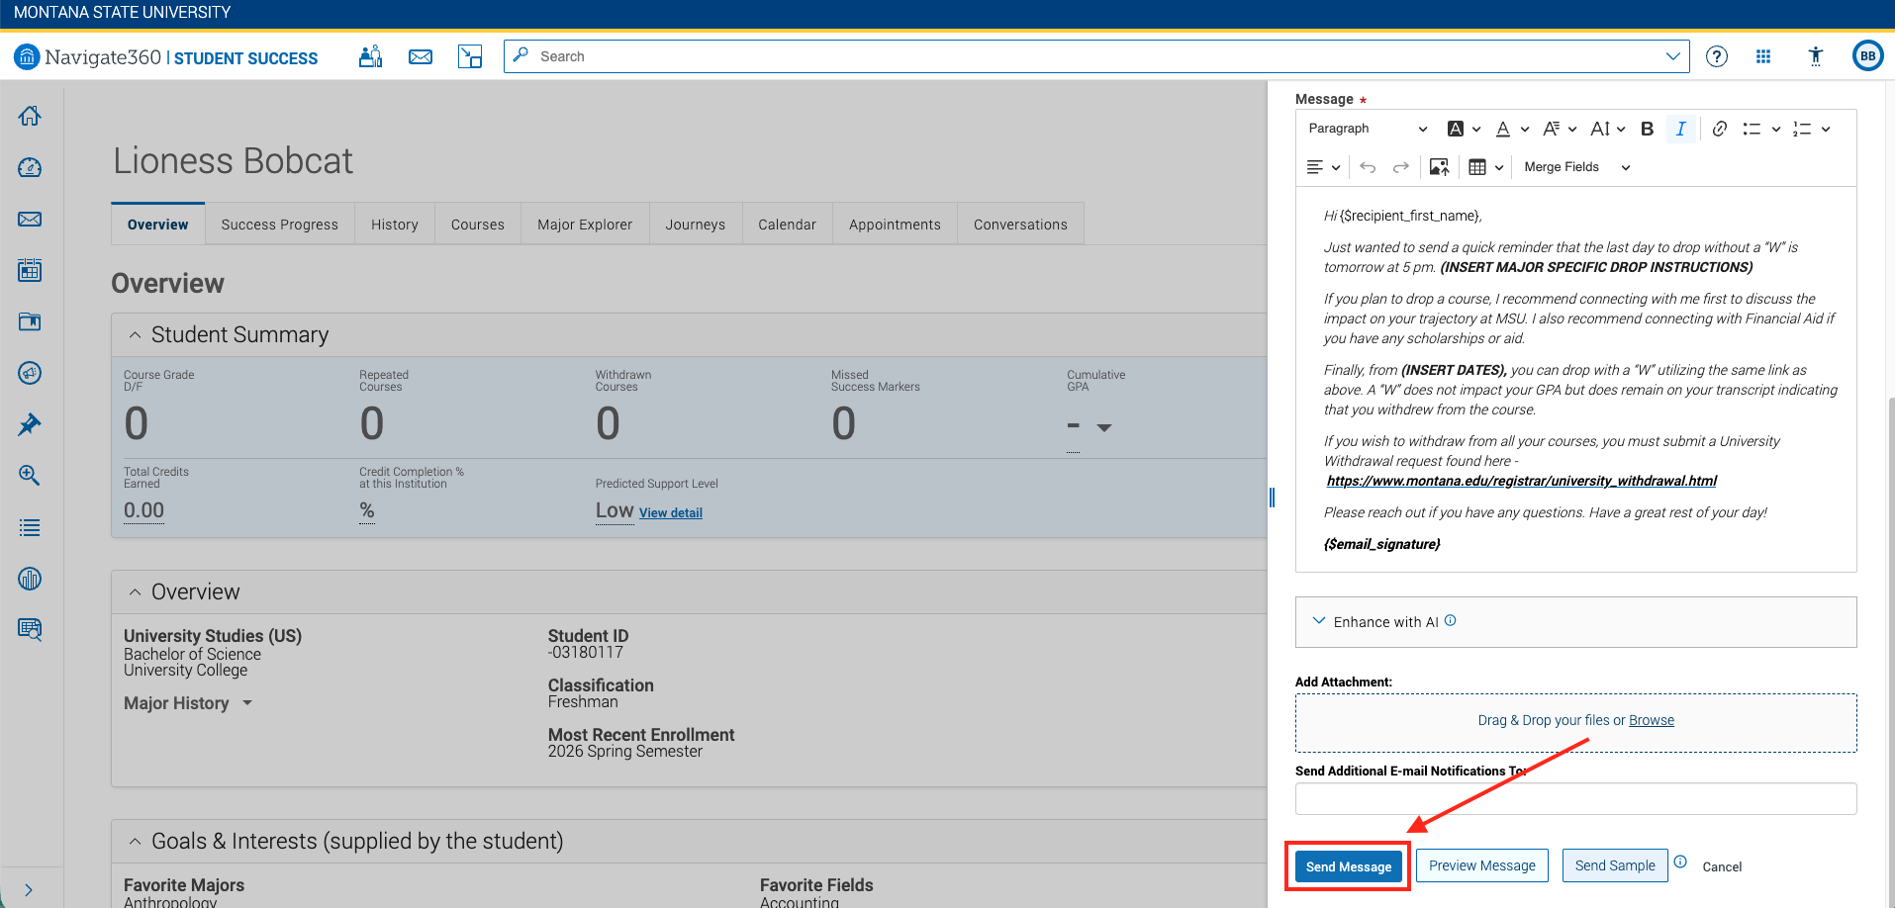Open the Merge Fields dropdown

(1577, 167)
